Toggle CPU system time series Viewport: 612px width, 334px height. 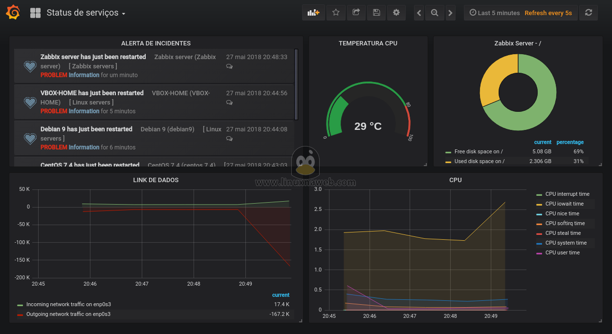[x=566, y=243]
